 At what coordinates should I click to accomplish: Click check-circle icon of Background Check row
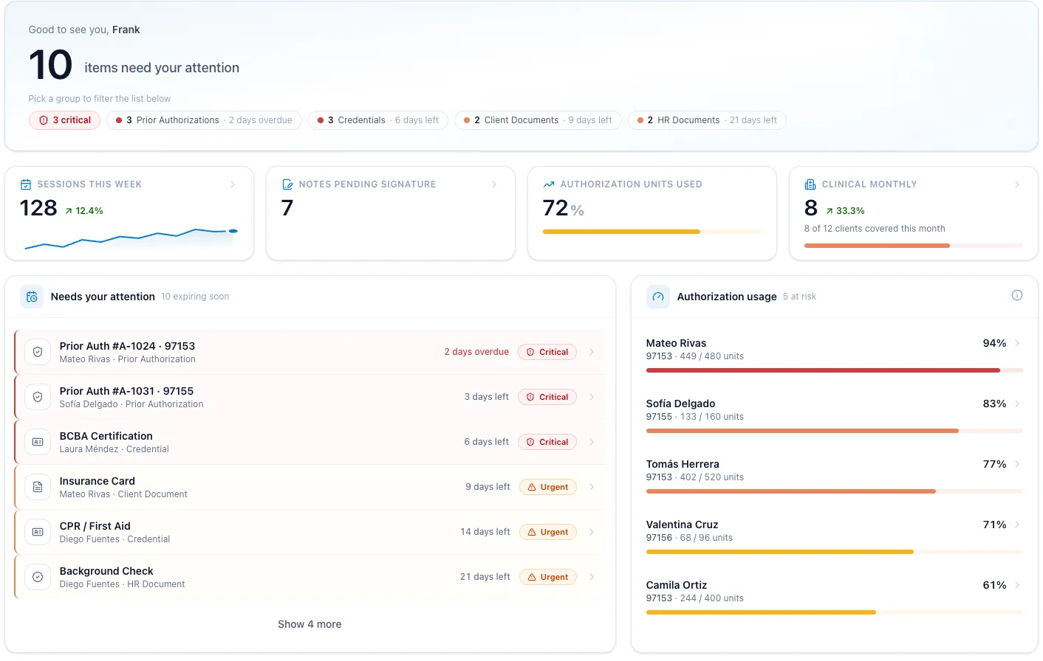[x=38, y=577]
